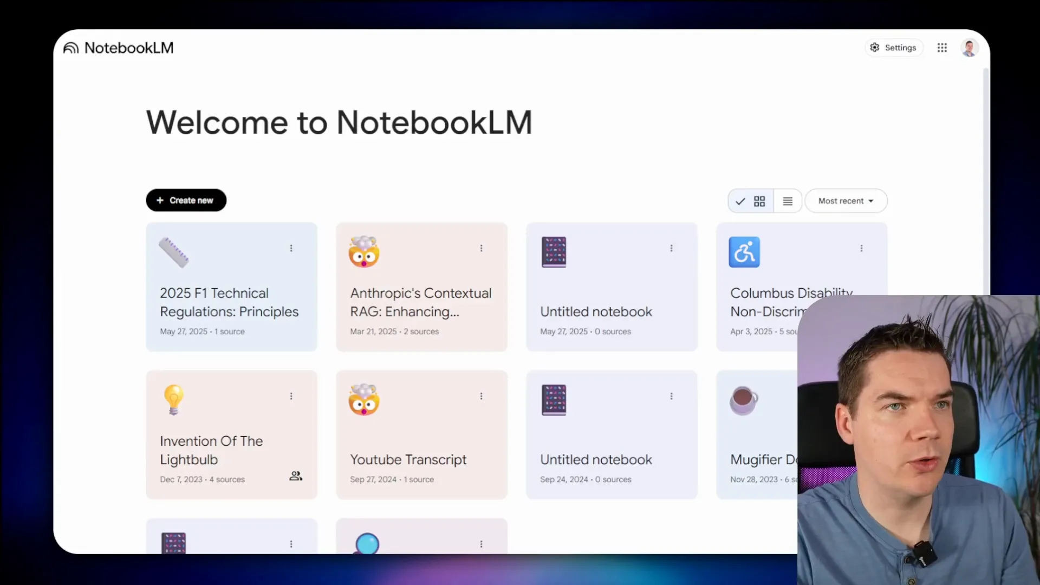The image size is (1040, 585).
Task: Click 'Dec 7, 2023 · 4 sources' text
Action: click(202, 479)
